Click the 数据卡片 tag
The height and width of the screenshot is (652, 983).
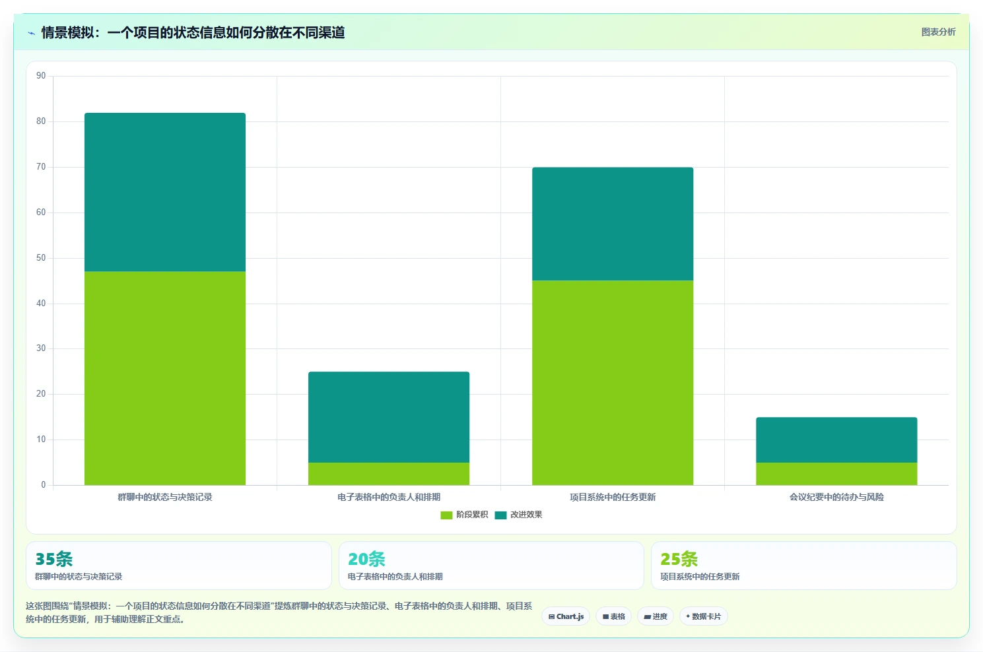703,616
